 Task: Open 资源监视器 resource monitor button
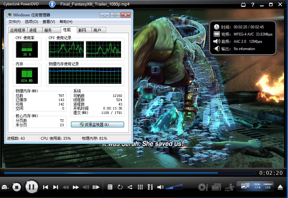coord(97,125)
